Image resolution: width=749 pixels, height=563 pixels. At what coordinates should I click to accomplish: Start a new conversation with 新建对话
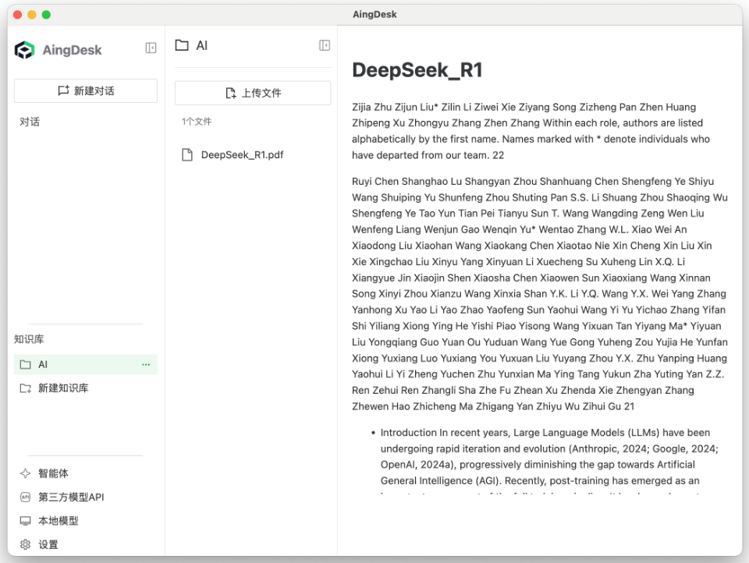[x=86, y=91]
